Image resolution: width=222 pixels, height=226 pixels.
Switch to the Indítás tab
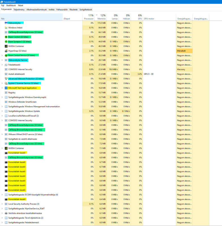(52, 10)
